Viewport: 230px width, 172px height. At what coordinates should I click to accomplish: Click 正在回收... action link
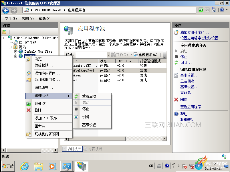coord(189,81)
